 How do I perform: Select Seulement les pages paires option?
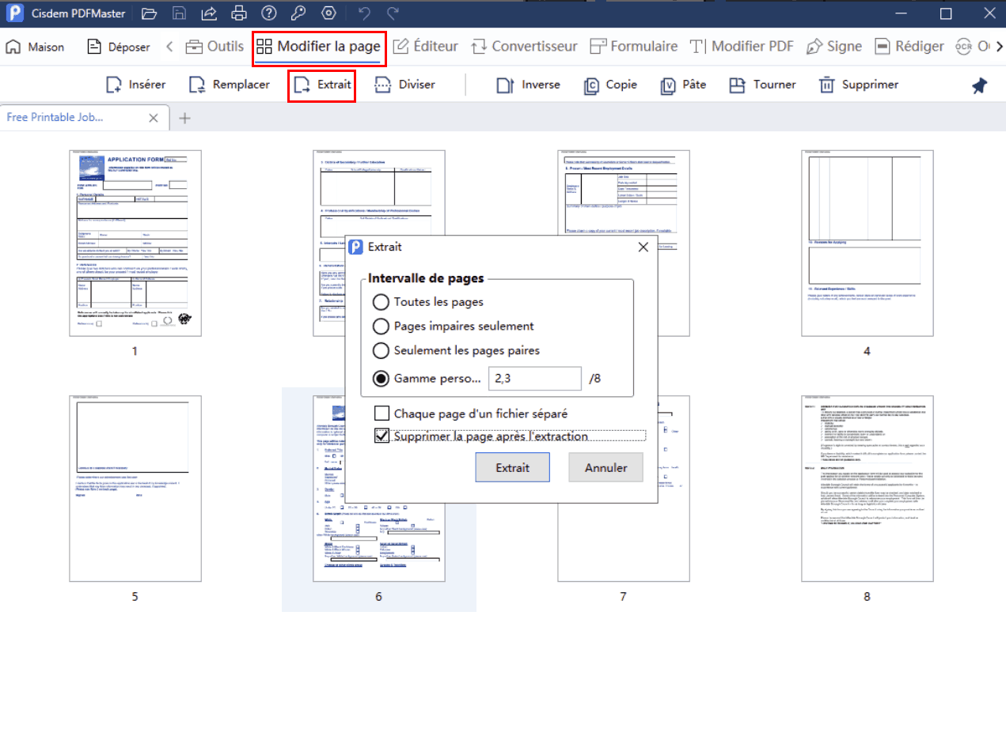pyautogui.click(x=456, y=350)
